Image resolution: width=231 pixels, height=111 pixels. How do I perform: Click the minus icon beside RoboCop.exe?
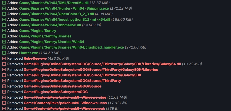(x=4, y=58)
